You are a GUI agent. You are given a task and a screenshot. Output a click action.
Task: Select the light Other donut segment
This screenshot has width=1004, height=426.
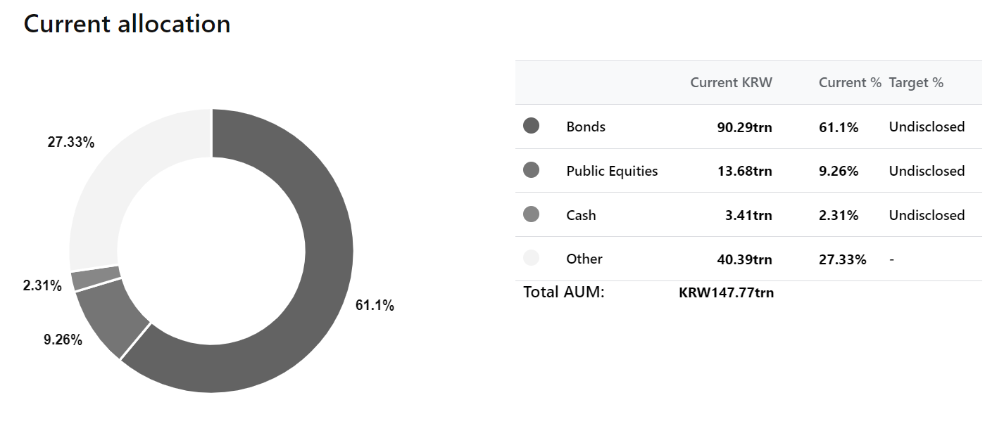tap(113, 183)
